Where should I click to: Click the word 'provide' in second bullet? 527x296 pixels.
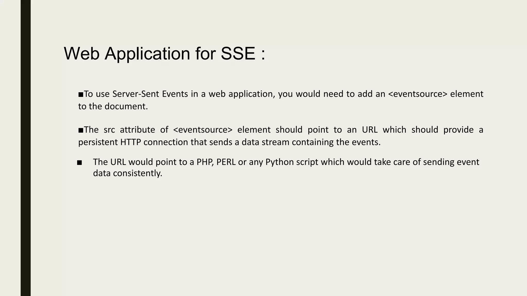point(458,130)
